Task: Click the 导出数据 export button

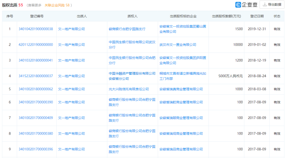Action: [272, 4]
